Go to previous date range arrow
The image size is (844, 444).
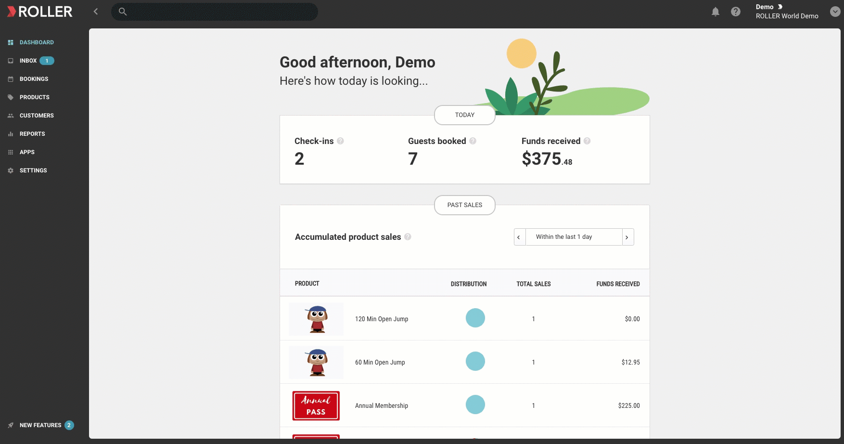point(519,237)
